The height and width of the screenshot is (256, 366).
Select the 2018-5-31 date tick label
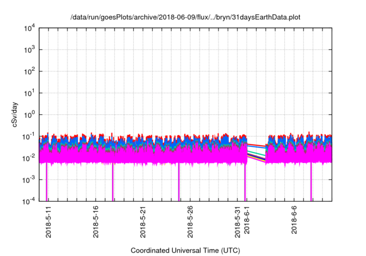point(238,221)
